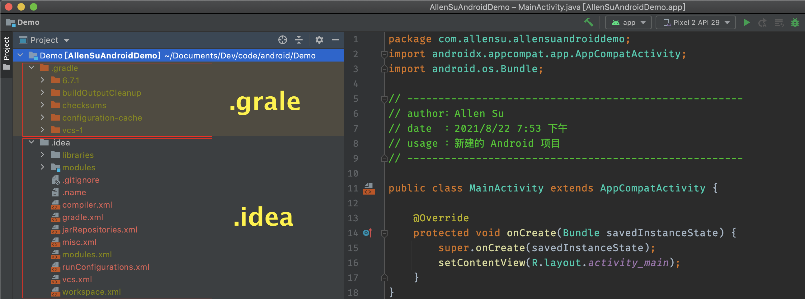
Task: Click the Demo breadcrumb in navigation bar
Action: click(23, 22)
